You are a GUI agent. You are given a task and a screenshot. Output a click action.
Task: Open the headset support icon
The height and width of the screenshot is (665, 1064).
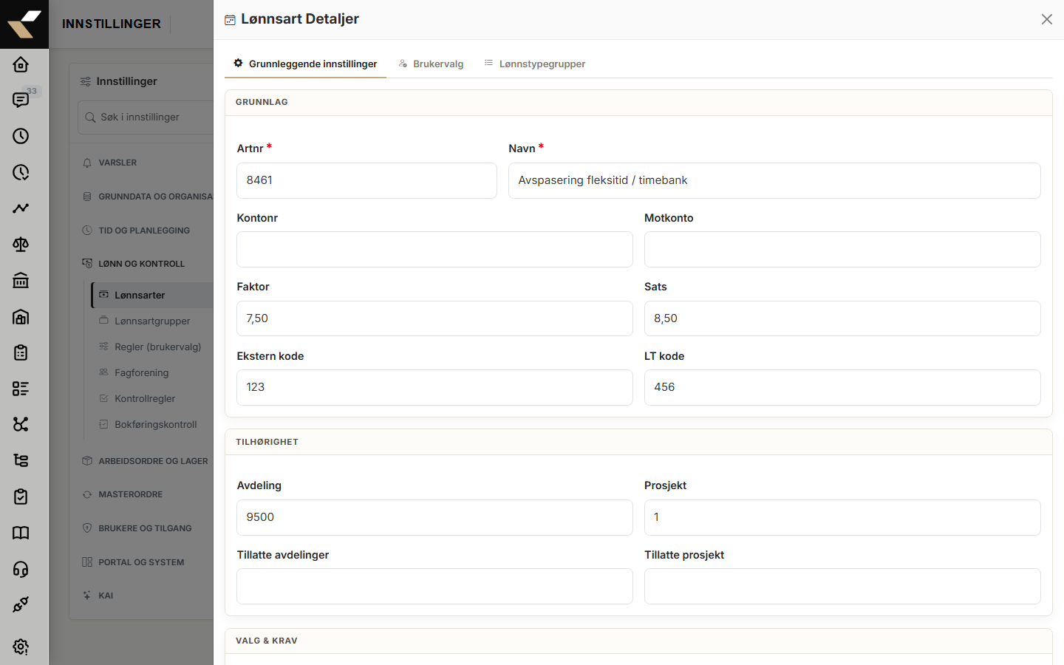coord(21,569)
